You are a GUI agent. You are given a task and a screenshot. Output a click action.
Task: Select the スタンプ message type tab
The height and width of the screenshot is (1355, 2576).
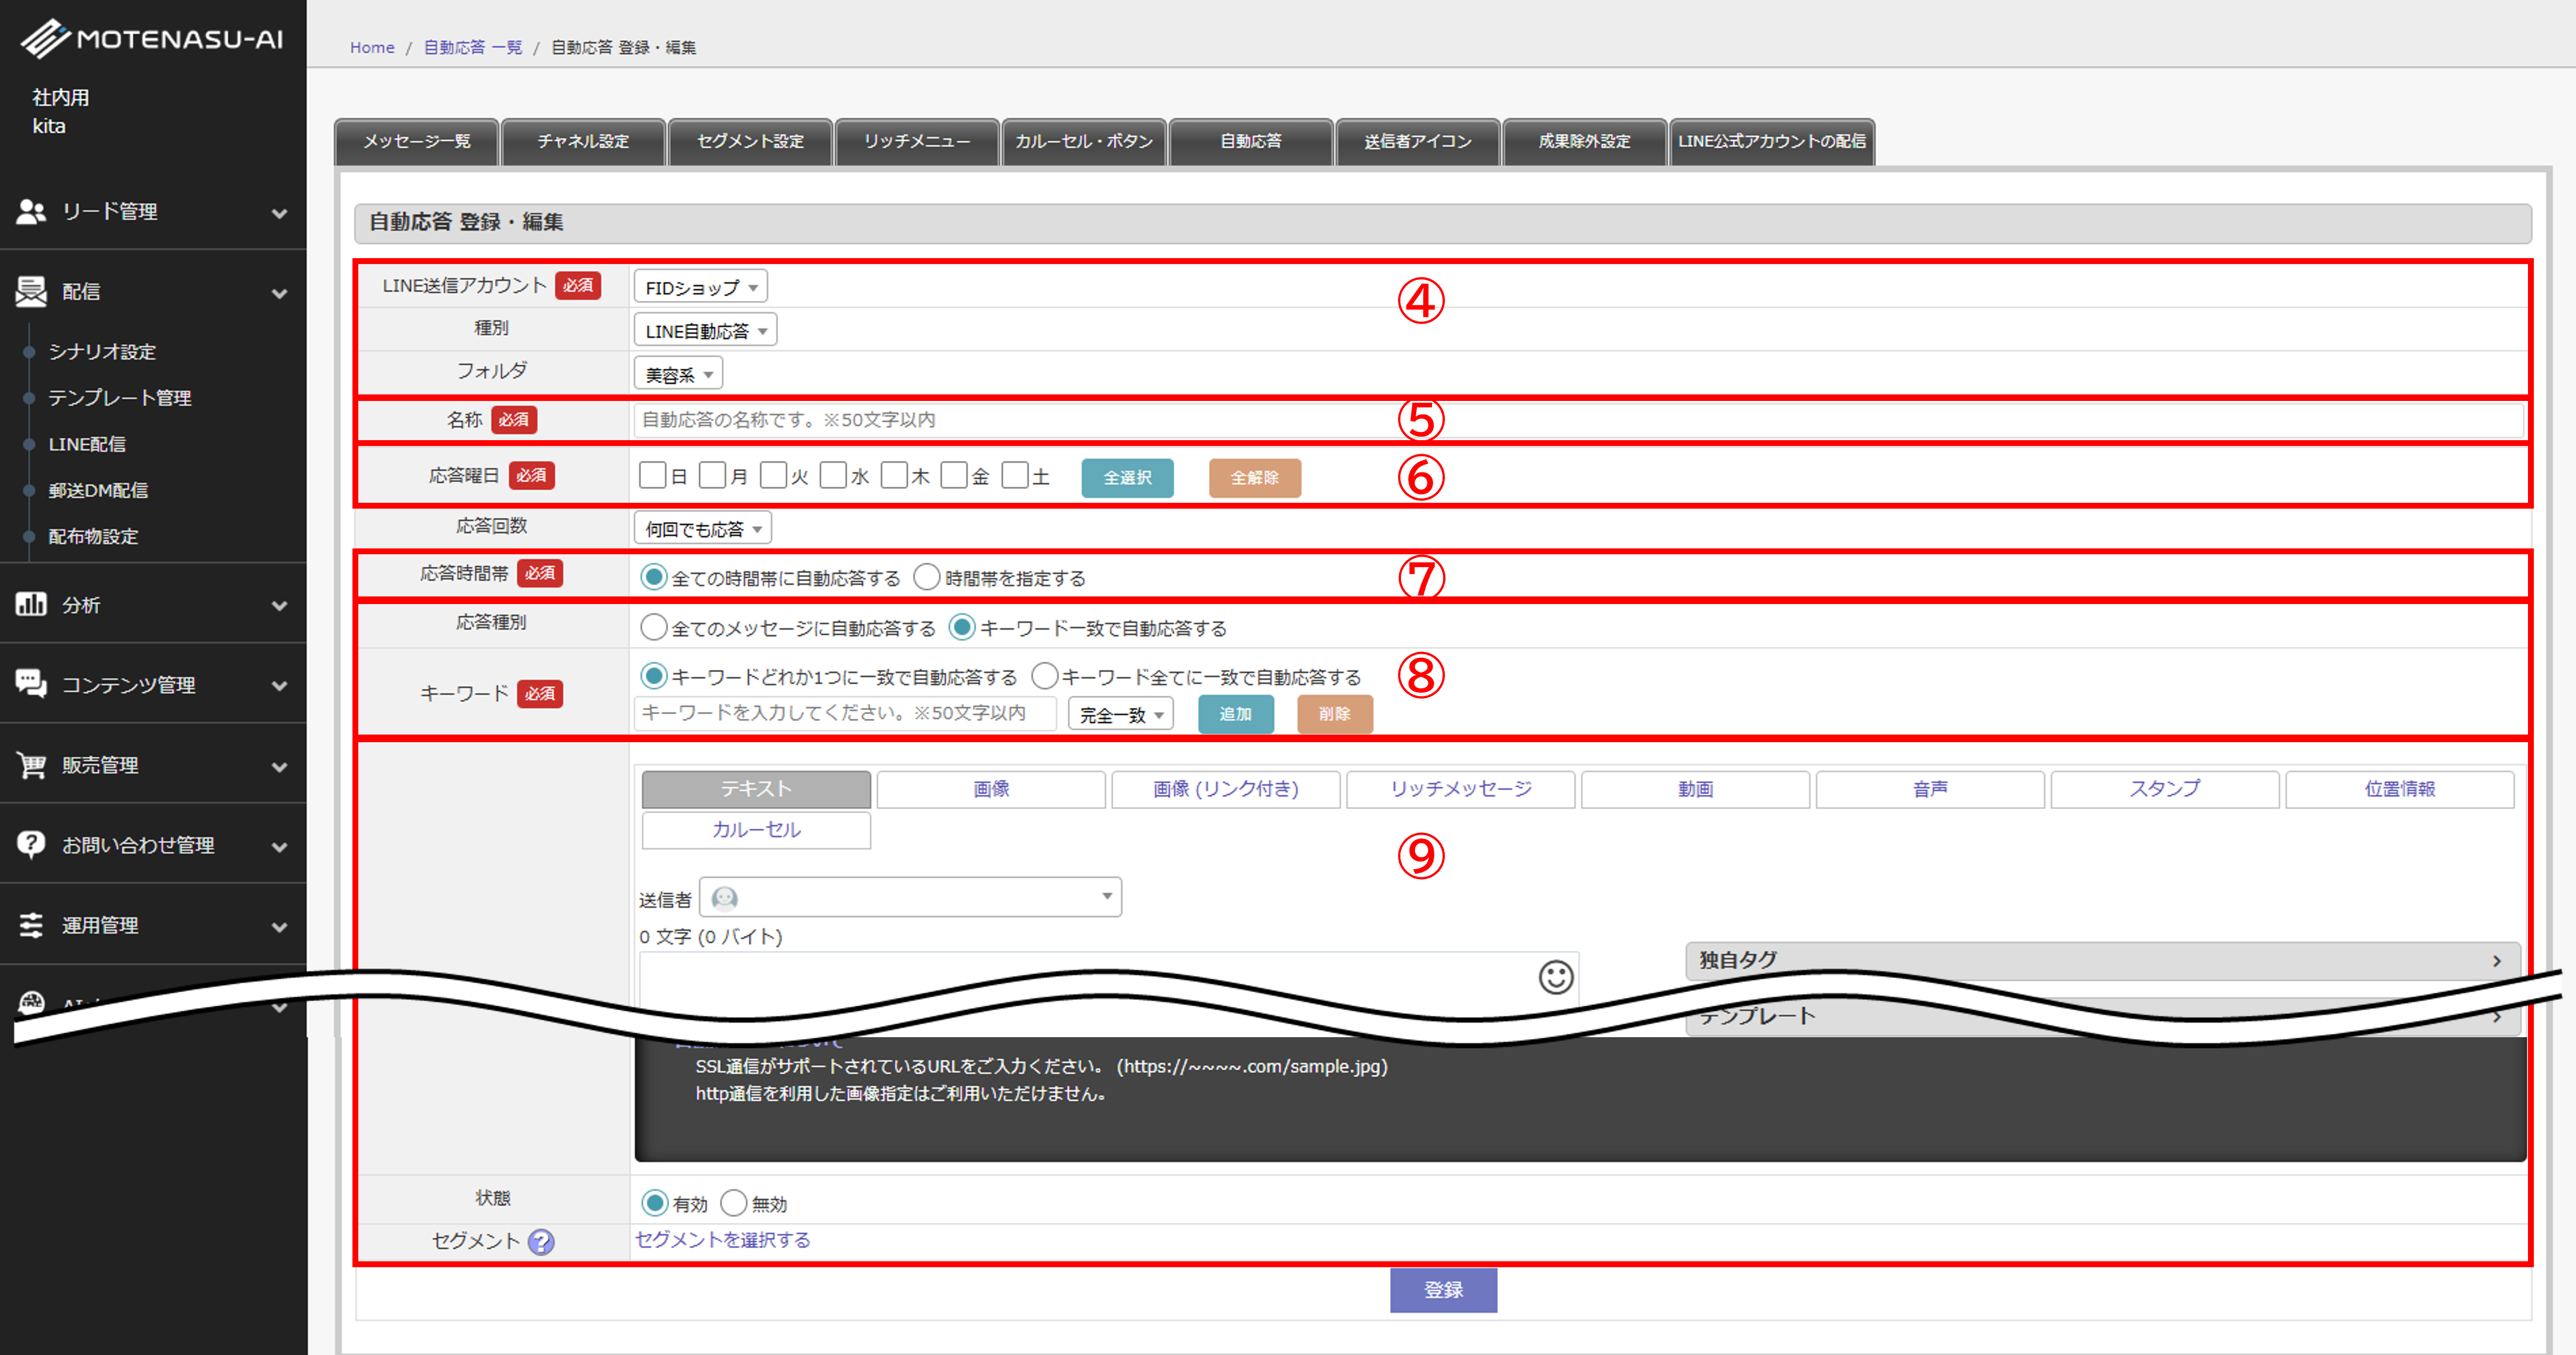(x=2164, y=789)
